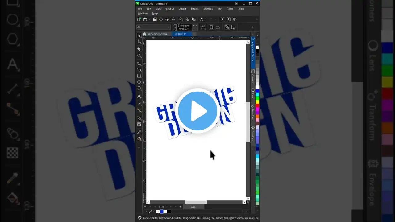Image resolution: width=395 pixels, height=222 pixels.
Task: Click the cloud upload icon
Action: tap(167, 19)
